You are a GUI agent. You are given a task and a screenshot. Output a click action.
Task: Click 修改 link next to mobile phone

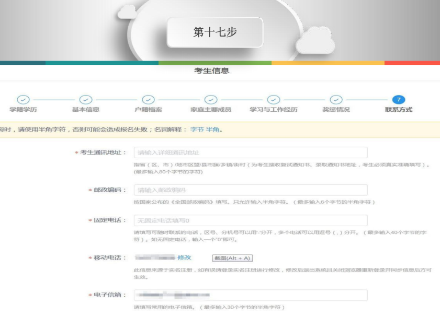(x=185, y=257)
